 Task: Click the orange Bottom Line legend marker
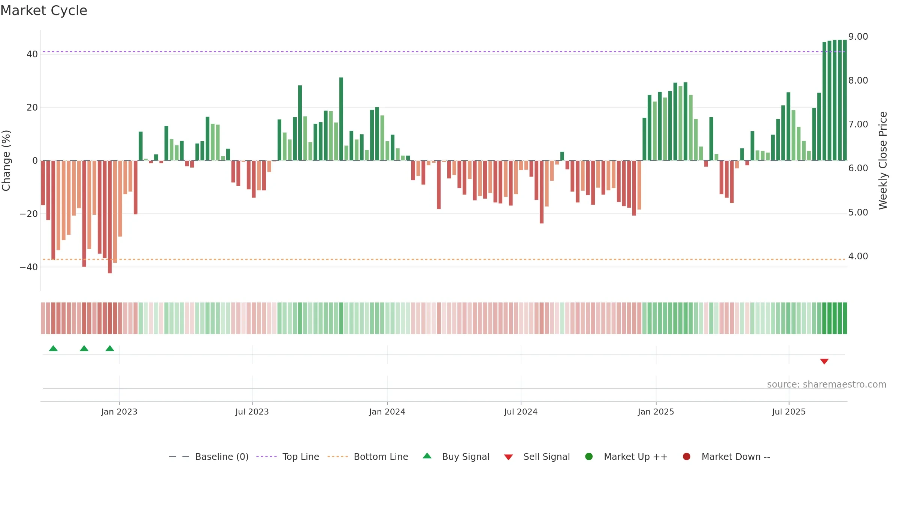click(337, 457)
